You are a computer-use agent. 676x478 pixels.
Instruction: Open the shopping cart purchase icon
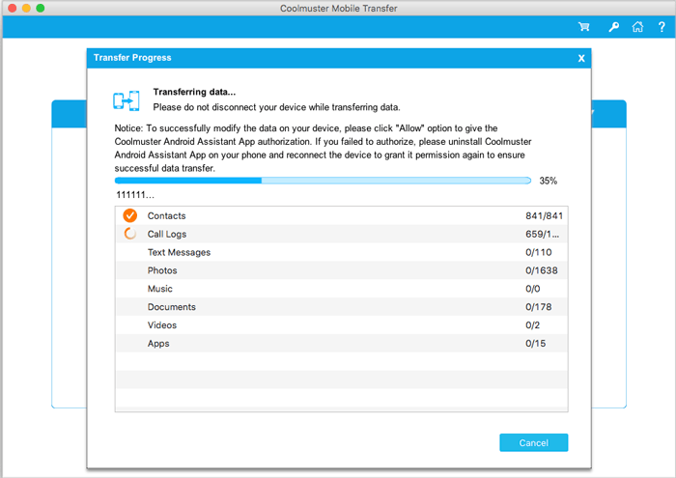pyautogui.click(x=584, y=27)
